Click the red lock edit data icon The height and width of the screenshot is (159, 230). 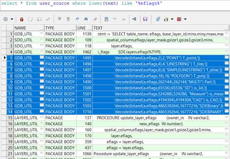click(x=22, y=19)
